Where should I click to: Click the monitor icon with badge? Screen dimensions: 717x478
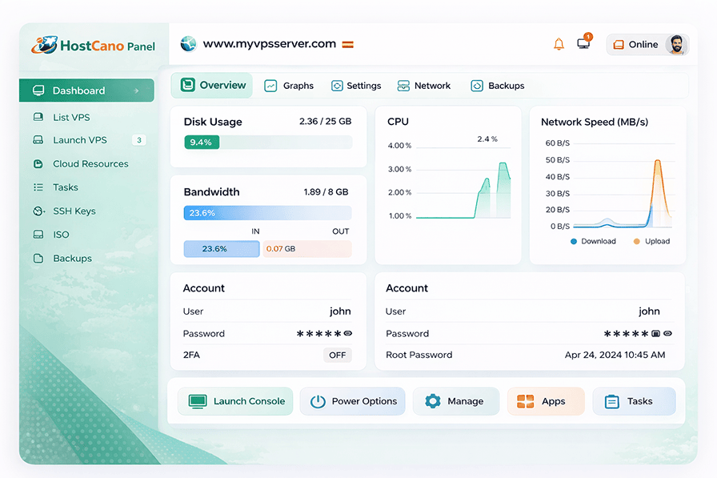tap(583, 44)
